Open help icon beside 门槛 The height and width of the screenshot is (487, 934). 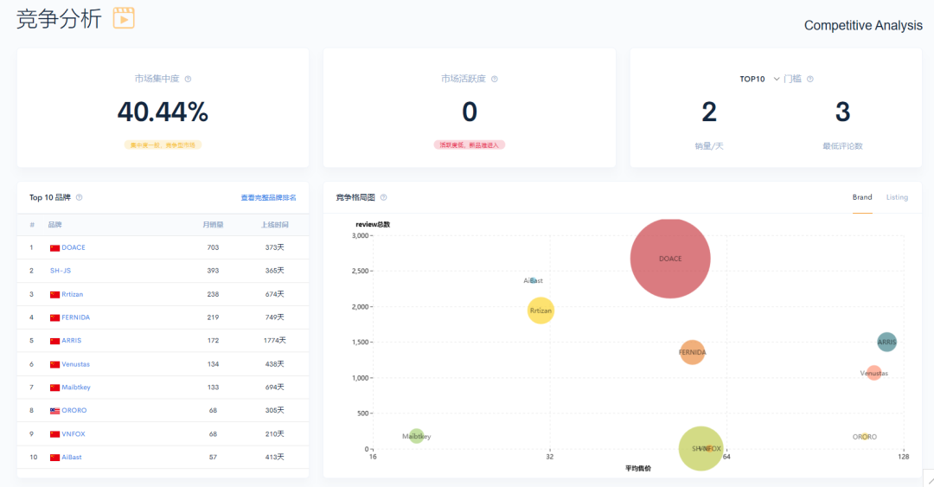[810, 79]
